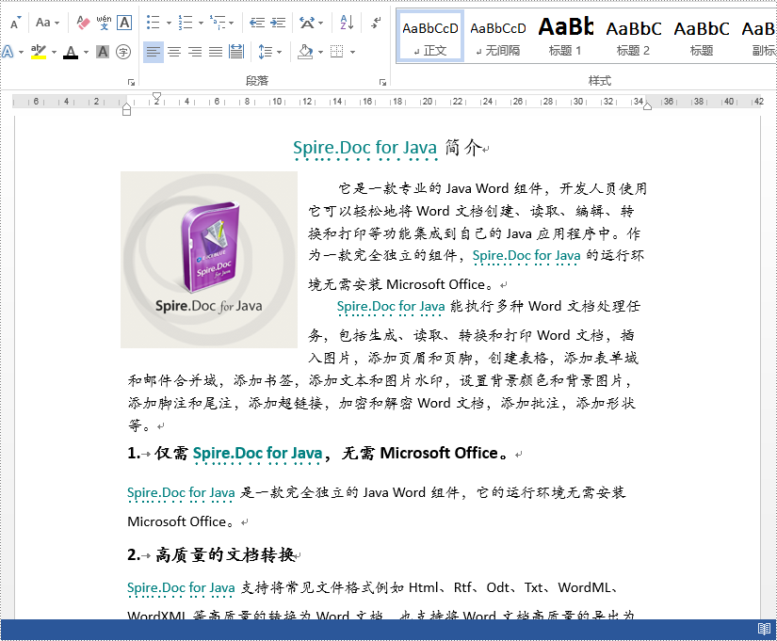Toggle Center paragraph alignment
777x641 pixels.
click(x=174, y=52)
